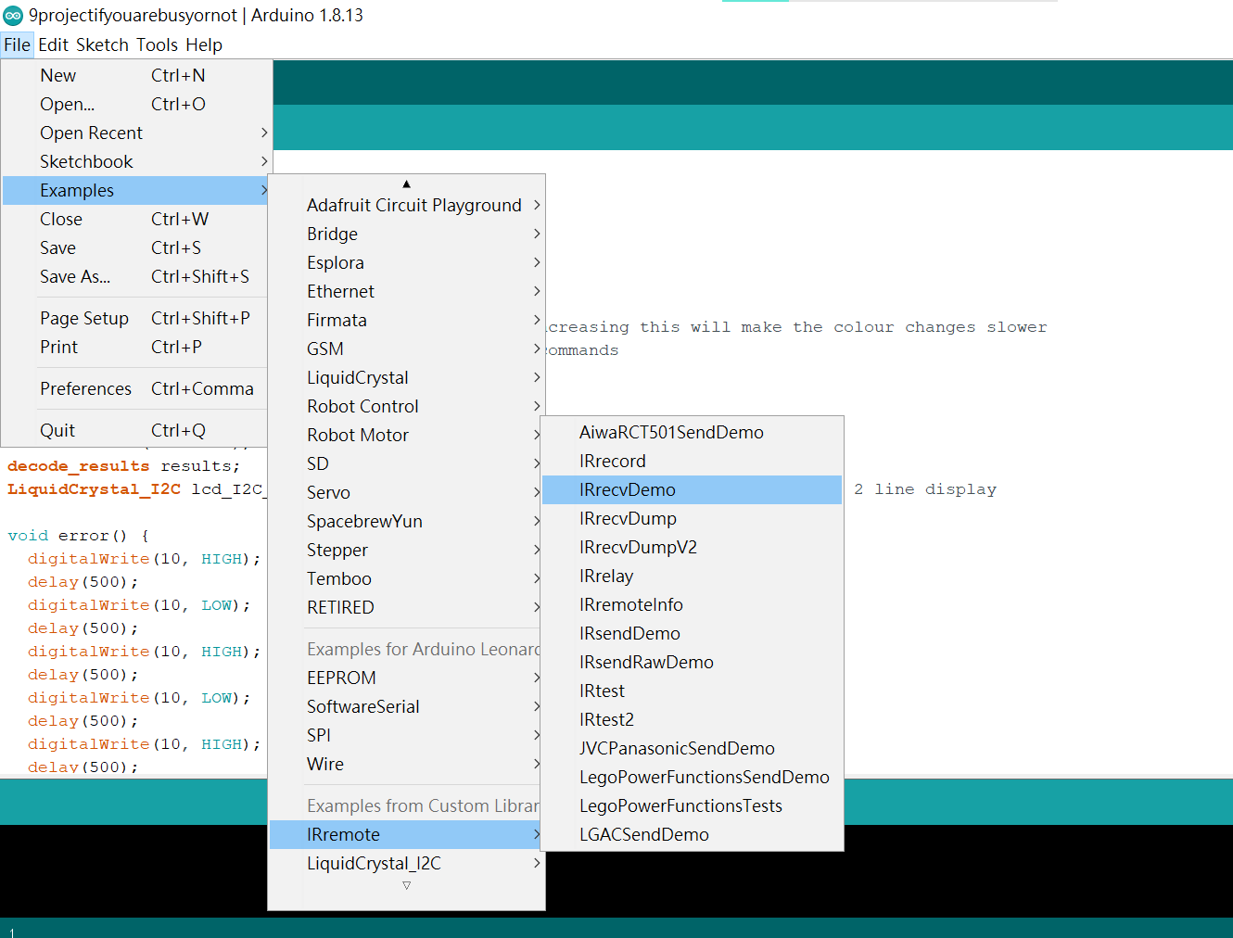Click the scroll-down arrow below Examples list
1233x938 pixels.
(x=406, y=886)
